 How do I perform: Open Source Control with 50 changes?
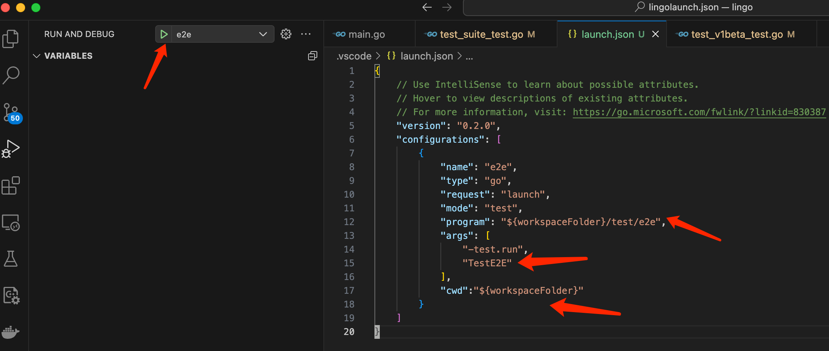pos(12,113)
